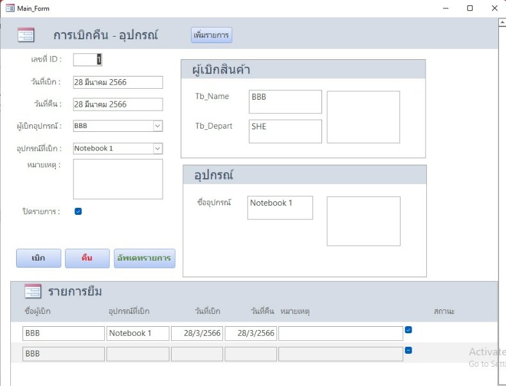506x386 pixels.
Task: Open the ผู้เบิกอุปกรณ์ dropdown arrow
Action: (x=158, y=126)
